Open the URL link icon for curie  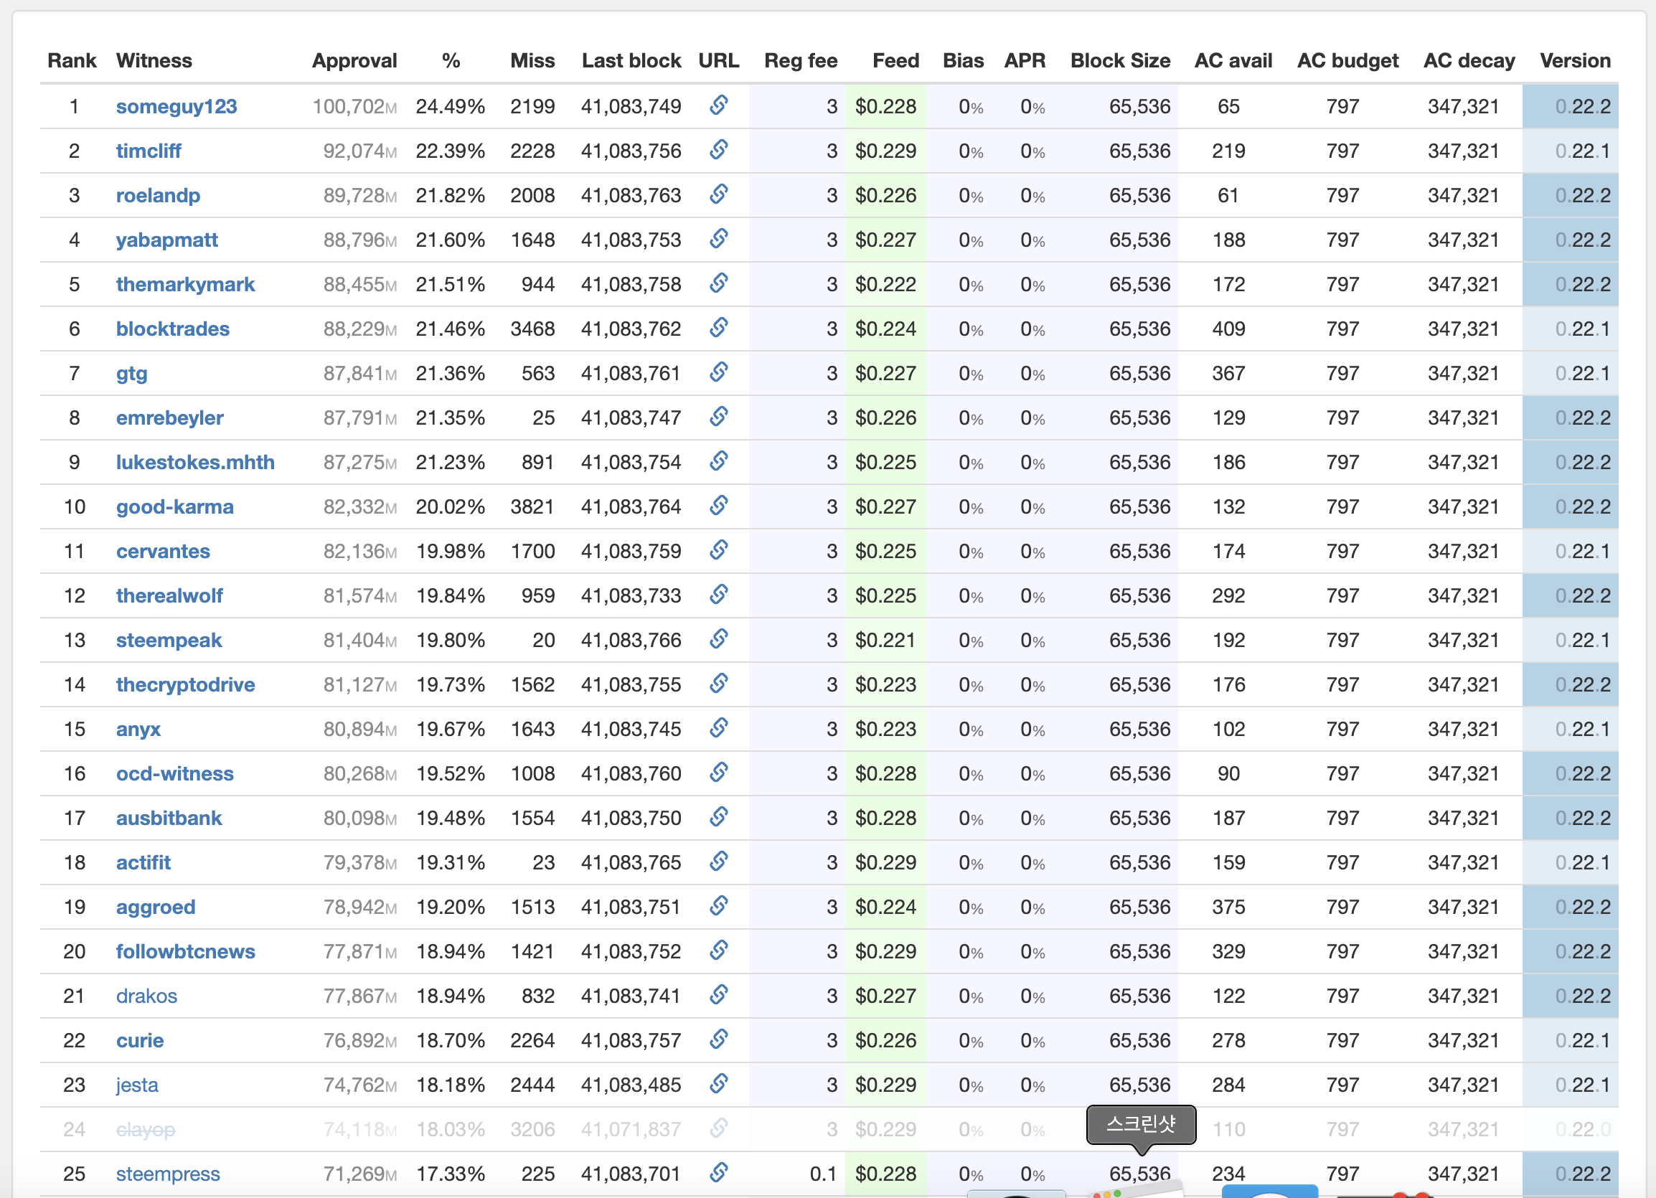(718, 1040)
